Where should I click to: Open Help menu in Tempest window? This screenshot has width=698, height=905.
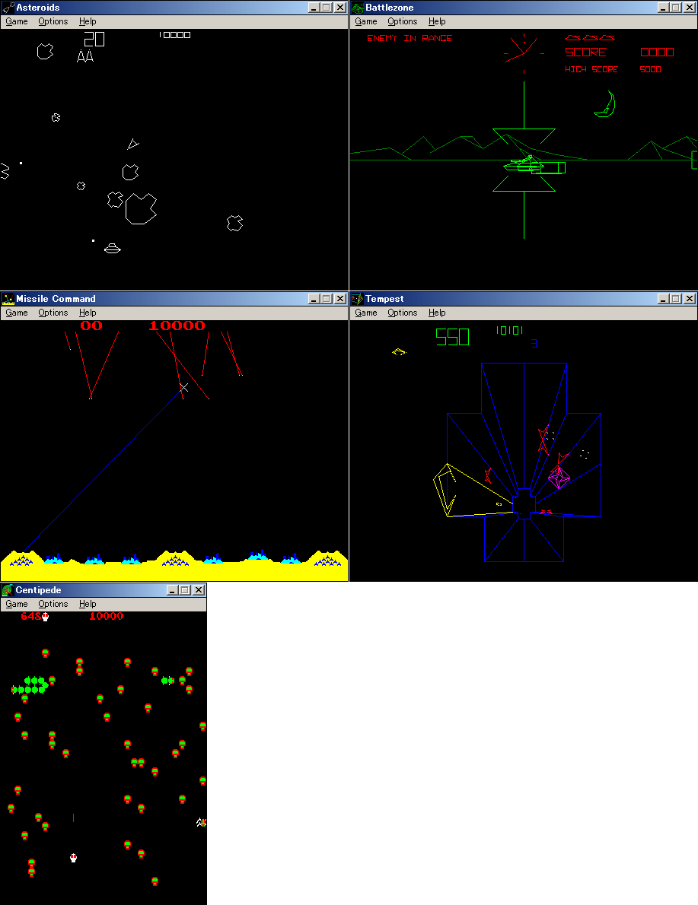(x=437, y=313)
